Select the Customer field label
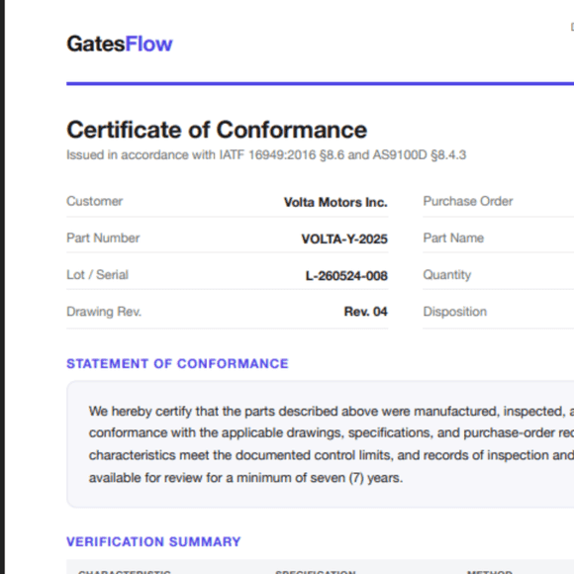This screenshot has width=574, height=574. click(94, 201)
